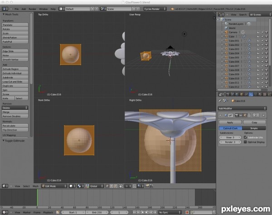
Task: Click the Remove Doubles button
Action: tap(15, 116)
